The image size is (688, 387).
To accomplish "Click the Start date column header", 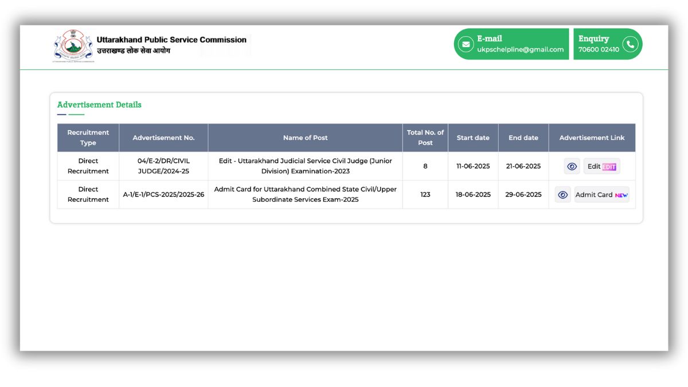I will (x=473, y=138).
